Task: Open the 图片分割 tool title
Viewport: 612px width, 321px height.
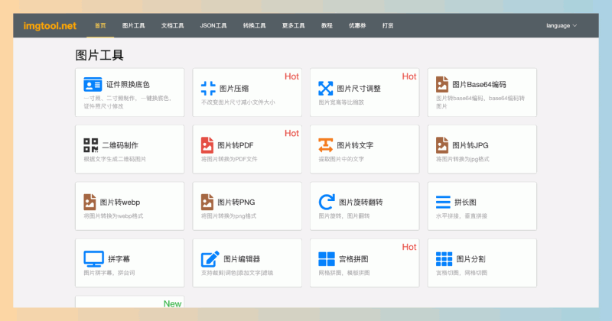Action: click(470, 259)
